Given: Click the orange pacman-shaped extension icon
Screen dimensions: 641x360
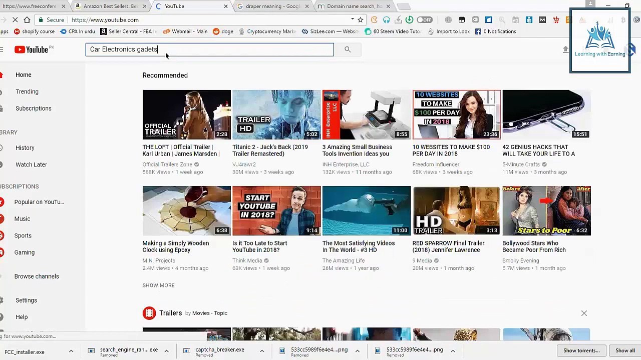Looking at the screenshot, I should pyautogui.click(x=374, y=20).
